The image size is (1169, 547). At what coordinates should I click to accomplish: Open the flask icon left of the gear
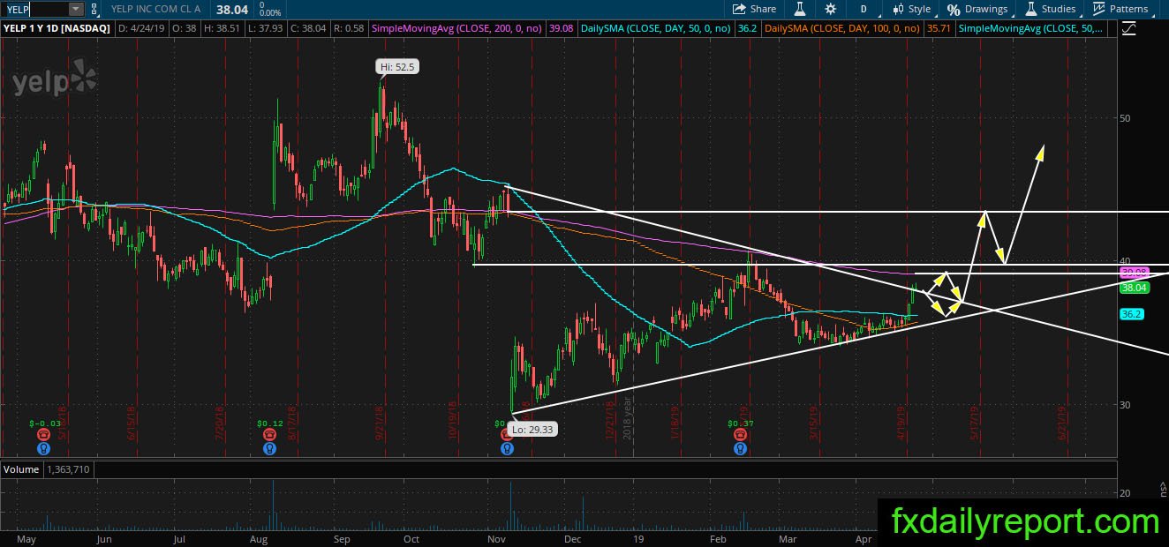click(800, 9)
